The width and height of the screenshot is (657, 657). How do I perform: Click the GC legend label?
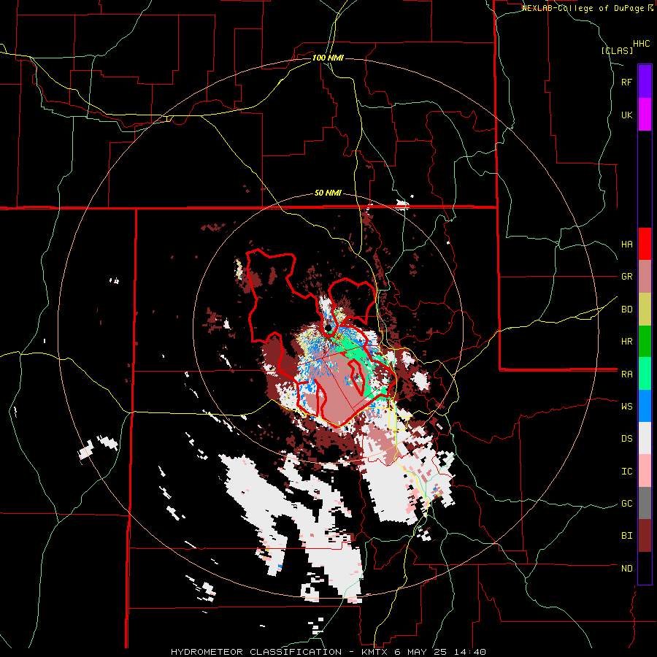coord(626,504)
